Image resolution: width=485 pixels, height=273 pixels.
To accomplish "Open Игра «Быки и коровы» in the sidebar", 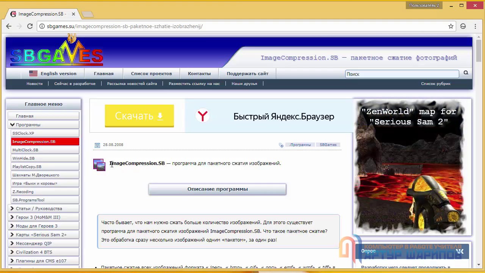I will tap(45, 183).
